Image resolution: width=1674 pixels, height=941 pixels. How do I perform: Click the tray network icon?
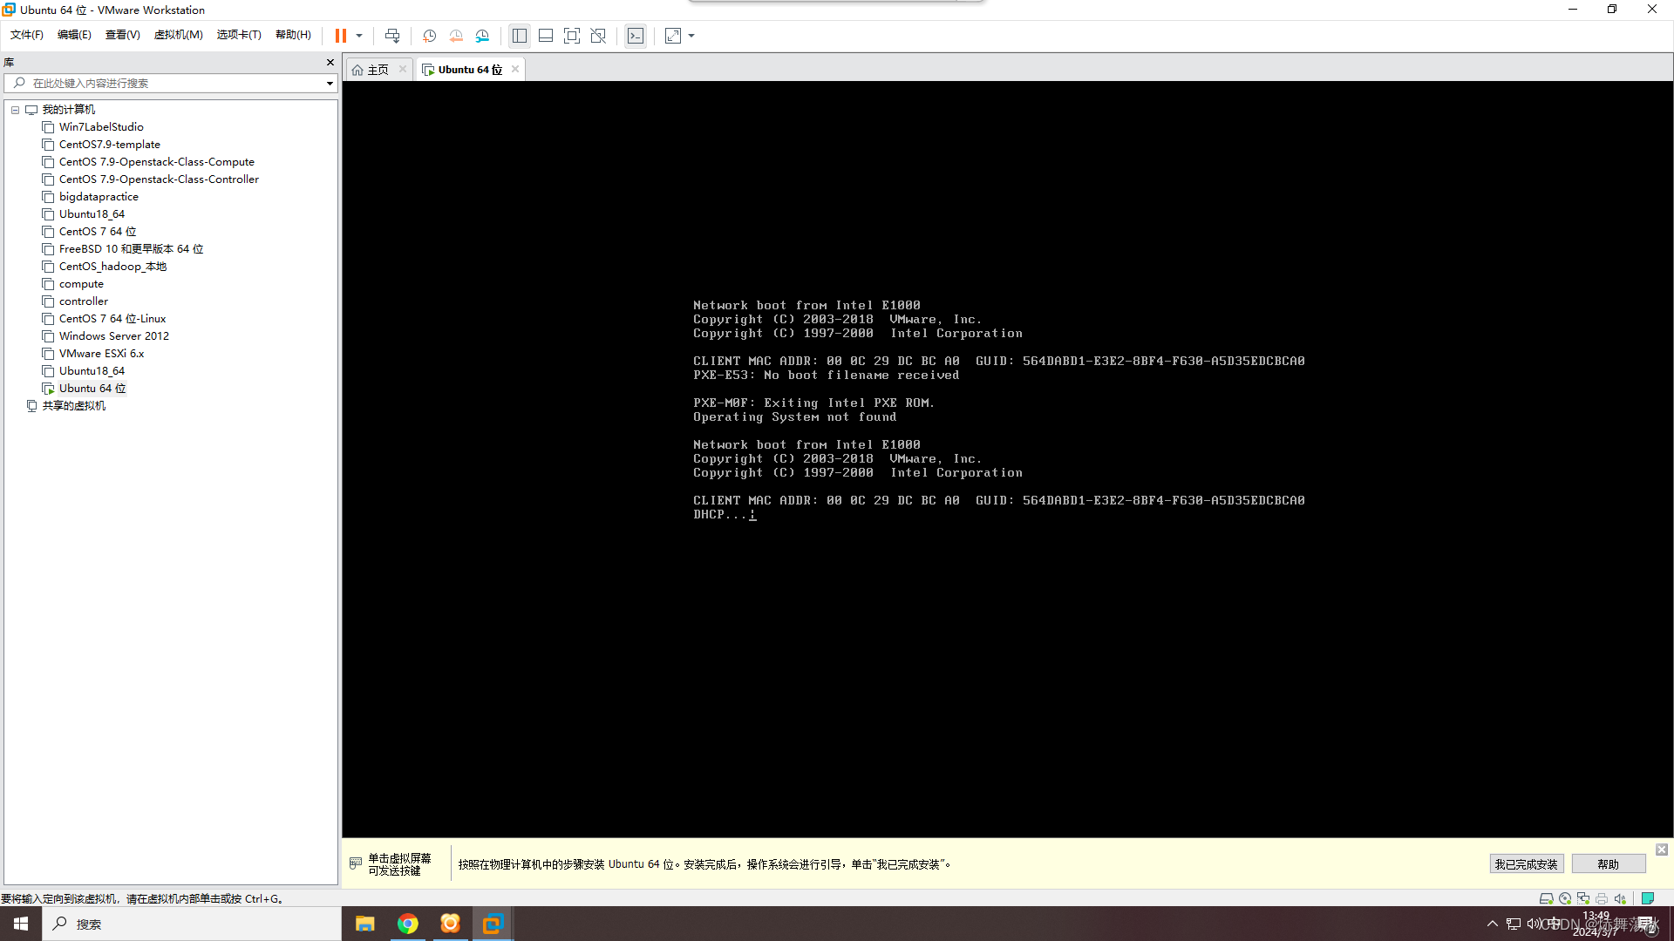point(1514,924)
